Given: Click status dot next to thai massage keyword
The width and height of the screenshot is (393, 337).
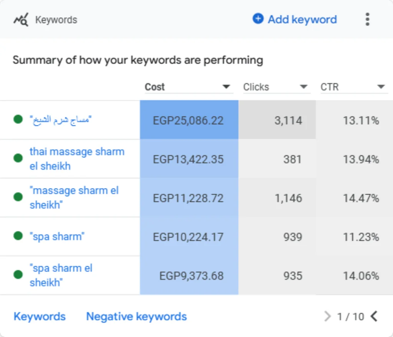Looking at the screenshot, I should (18, 158).
